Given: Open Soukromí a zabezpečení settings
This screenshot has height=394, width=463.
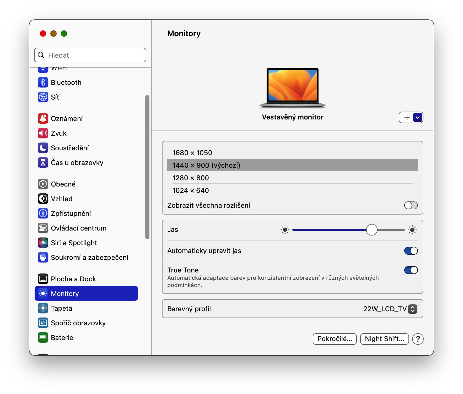Looking at the screenshot, I should [x=89, y=258].
